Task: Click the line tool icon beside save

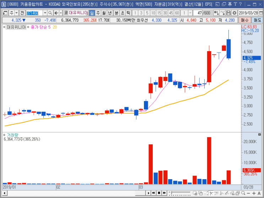Action: click(x=222, y=13)
